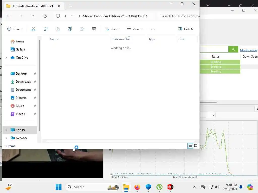Viewport: 258px width, 193px height.
Task: Open Music in the navigation pane
Action: tap(20, 106)
